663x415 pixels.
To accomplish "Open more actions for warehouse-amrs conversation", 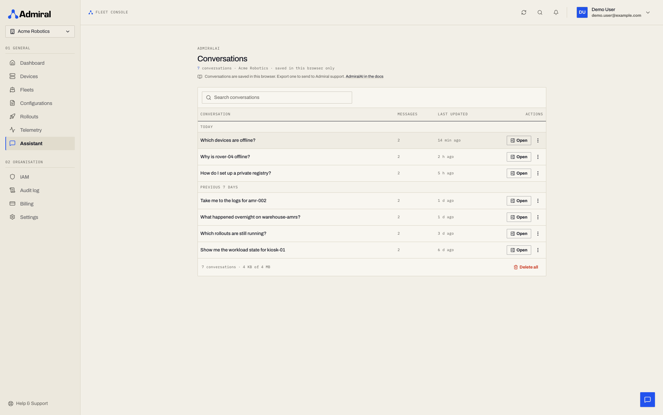I will tap(538, 217).
